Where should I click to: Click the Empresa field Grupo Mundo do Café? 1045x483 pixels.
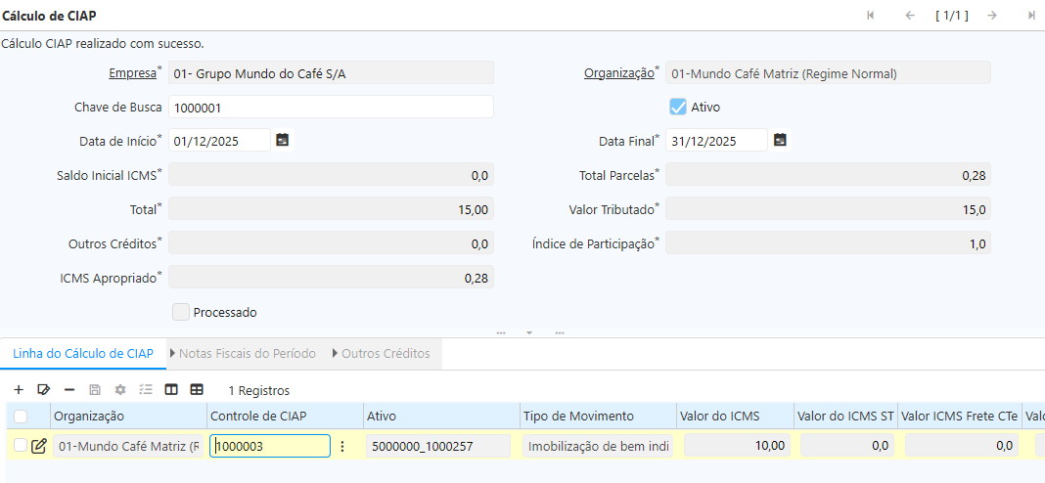[332, 72]
